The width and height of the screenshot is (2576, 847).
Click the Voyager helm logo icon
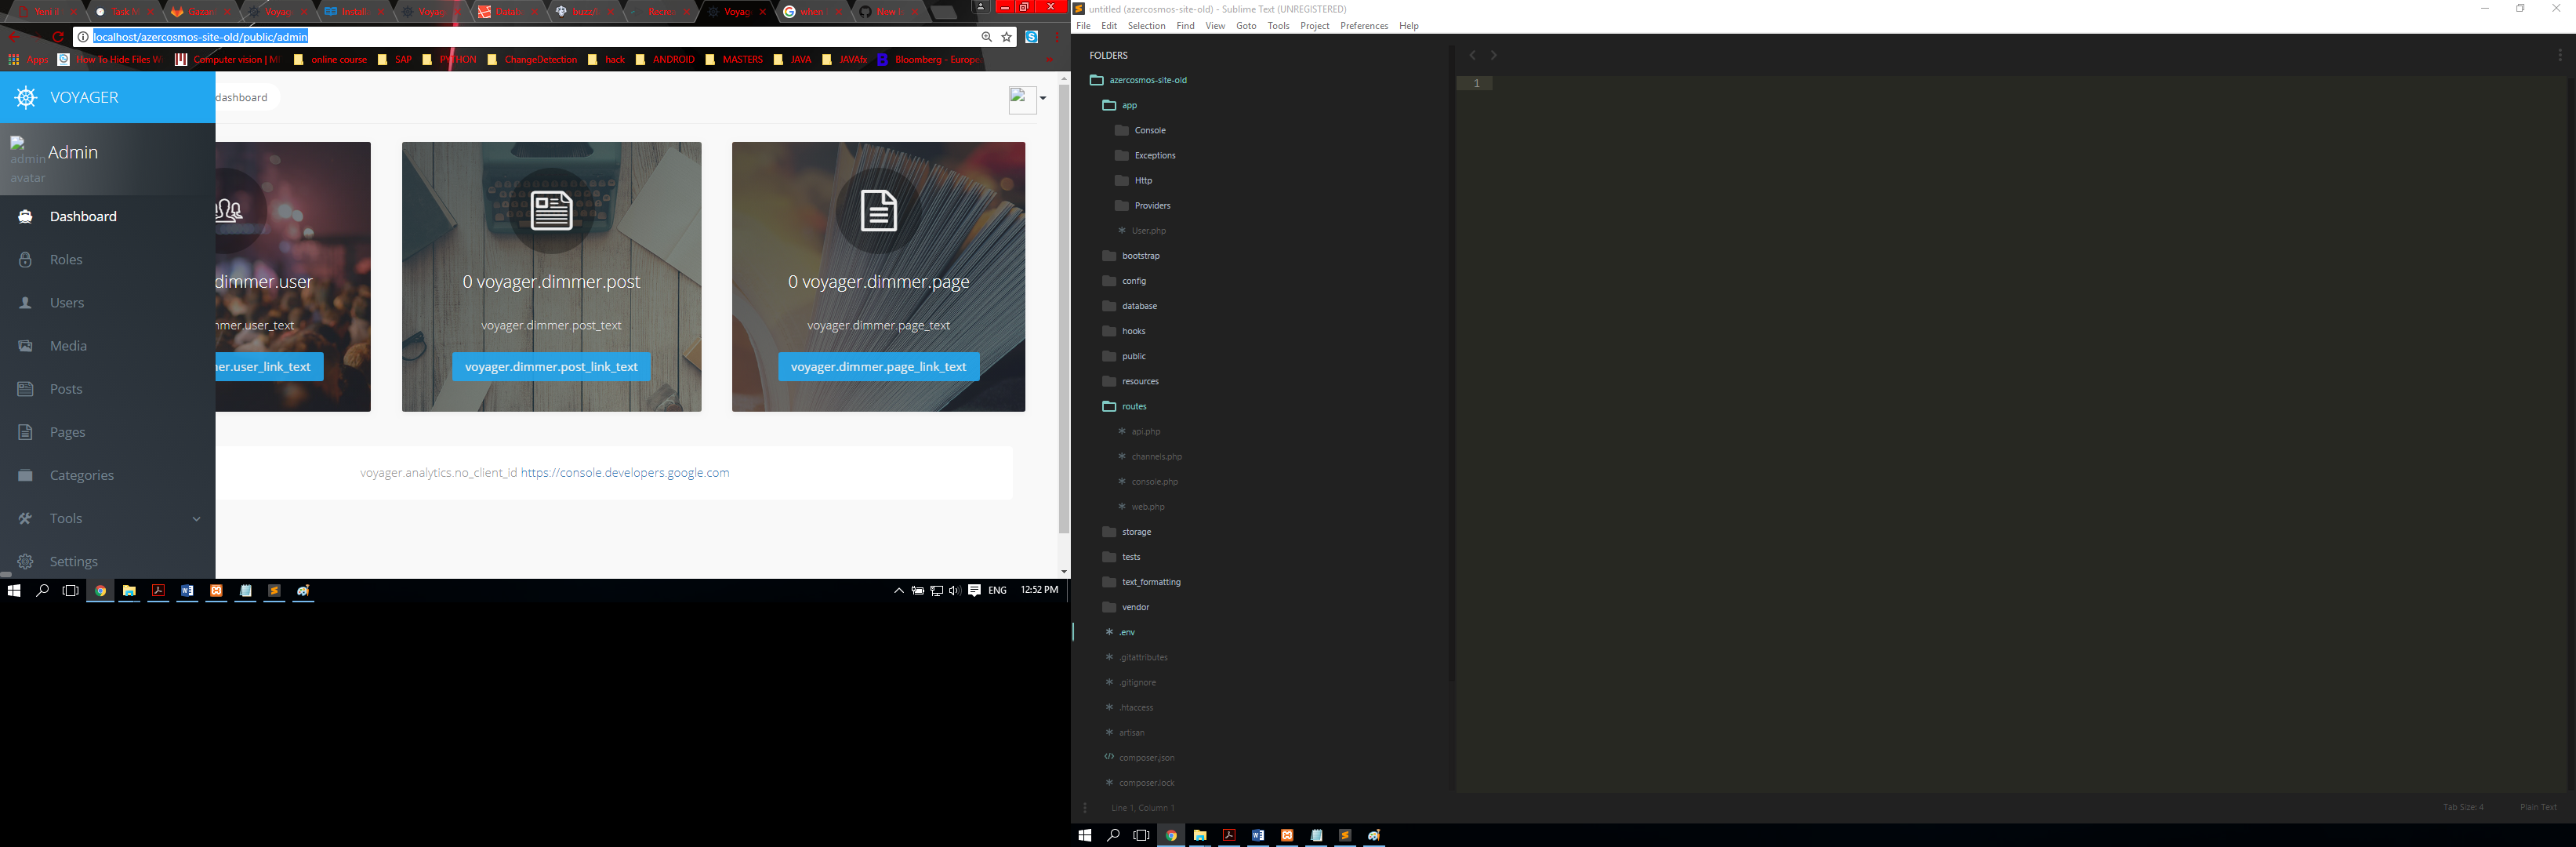click(26, 97)
